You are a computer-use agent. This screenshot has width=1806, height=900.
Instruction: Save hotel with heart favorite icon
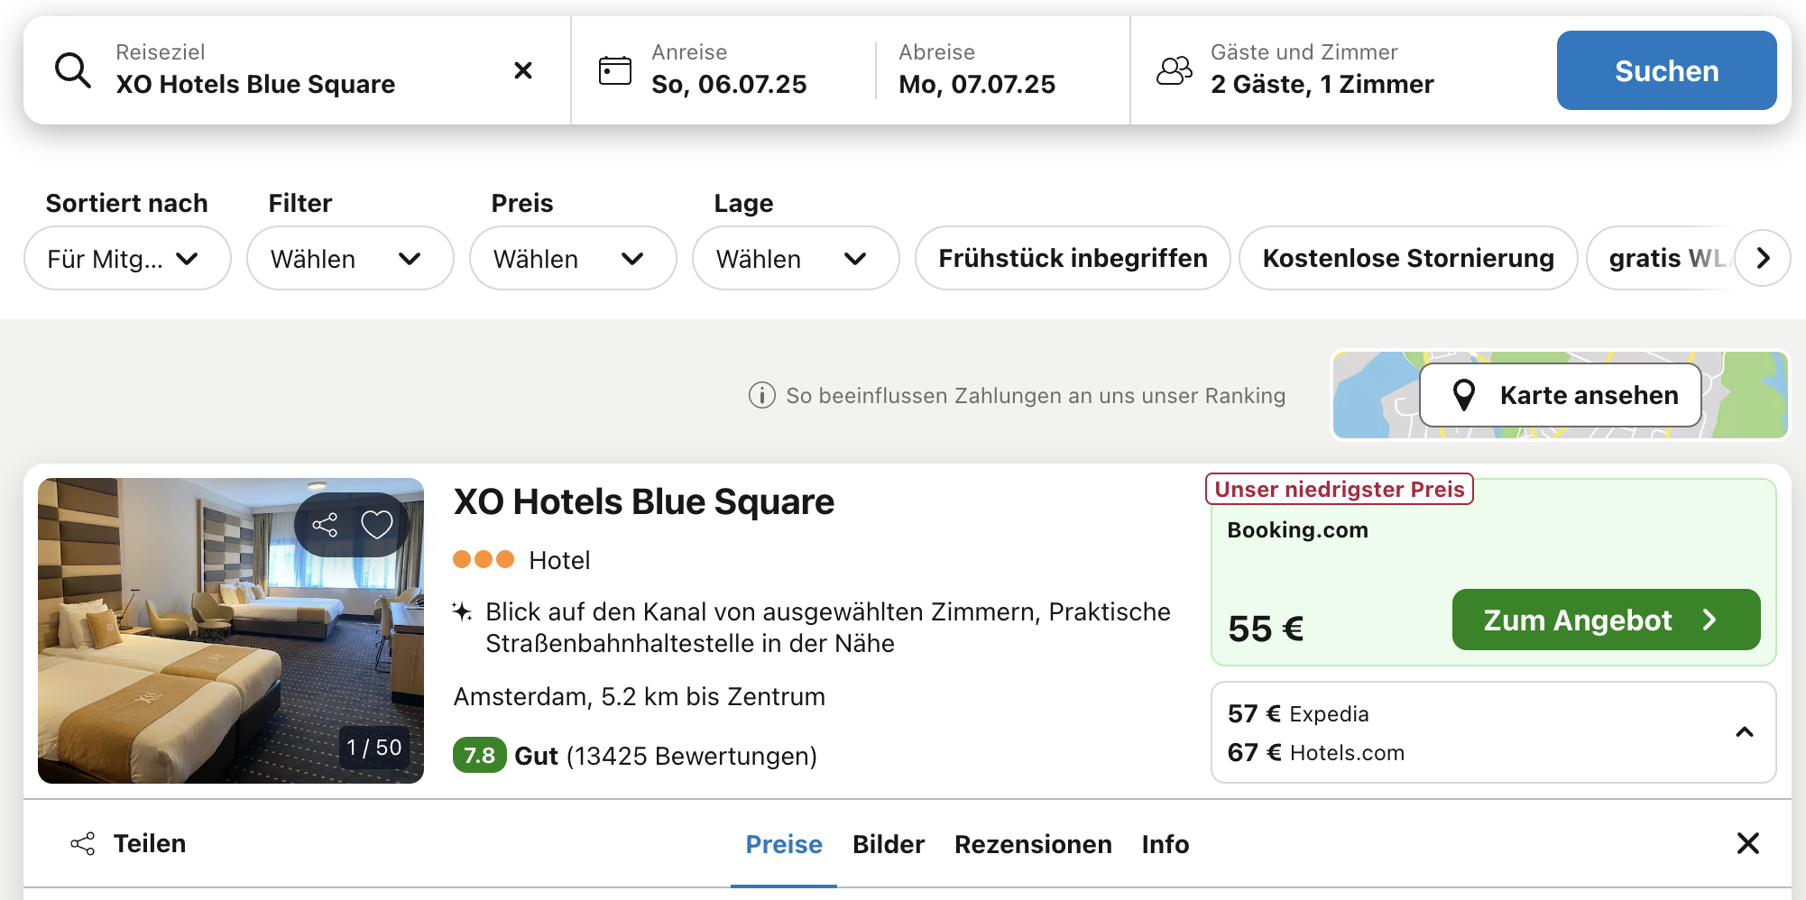pos(377,525)
